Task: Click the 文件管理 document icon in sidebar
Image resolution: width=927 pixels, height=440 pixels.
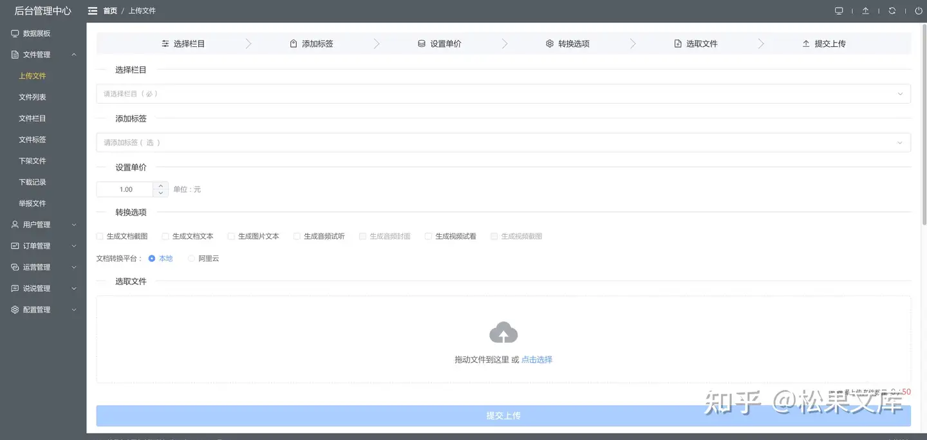Action: (x=15, y=55)
